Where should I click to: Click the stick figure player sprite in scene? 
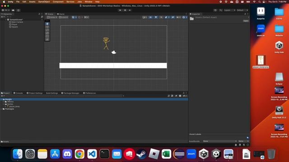tap(106, 43)
